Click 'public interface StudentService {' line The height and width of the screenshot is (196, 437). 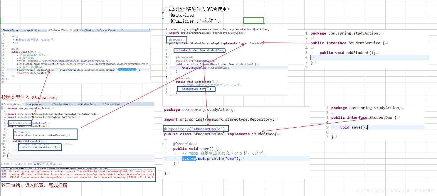[347, 43]
